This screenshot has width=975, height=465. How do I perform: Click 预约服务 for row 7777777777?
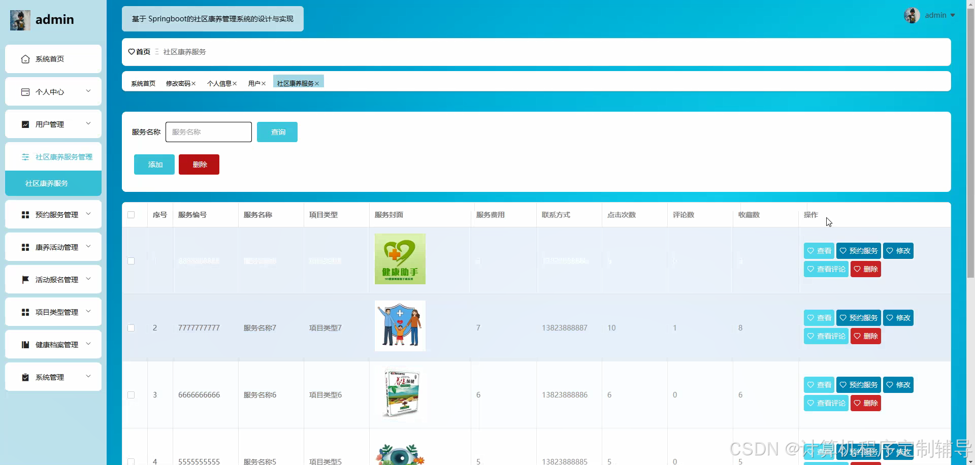[859, 318]
